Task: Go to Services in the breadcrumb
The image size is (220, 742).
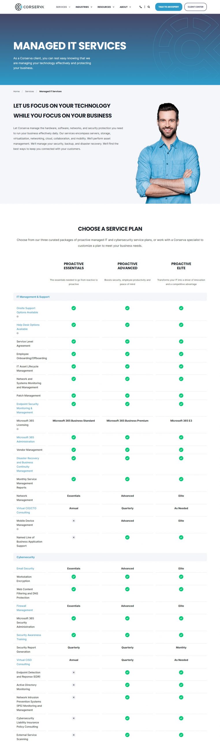Action: pyautogui.click(x=29, y=91)
